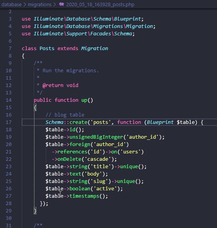Click the 'unique' method on line 23
This screenshot has width=217, height=228.
pos(129,167)
